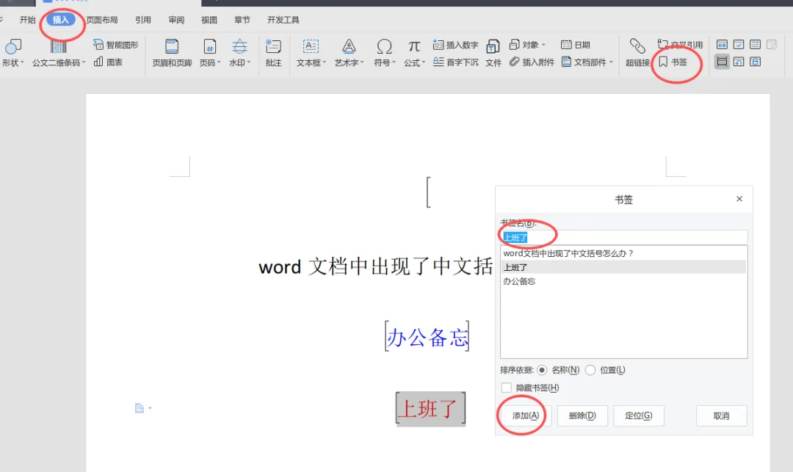Click 插入数字 insert number
This screenshot has width=793, height=472.
tap(456, 45)
